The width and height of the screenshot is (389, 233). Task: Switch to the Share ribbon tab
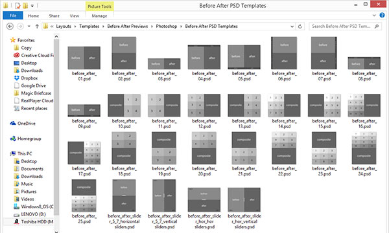click(x=54, y=16)
